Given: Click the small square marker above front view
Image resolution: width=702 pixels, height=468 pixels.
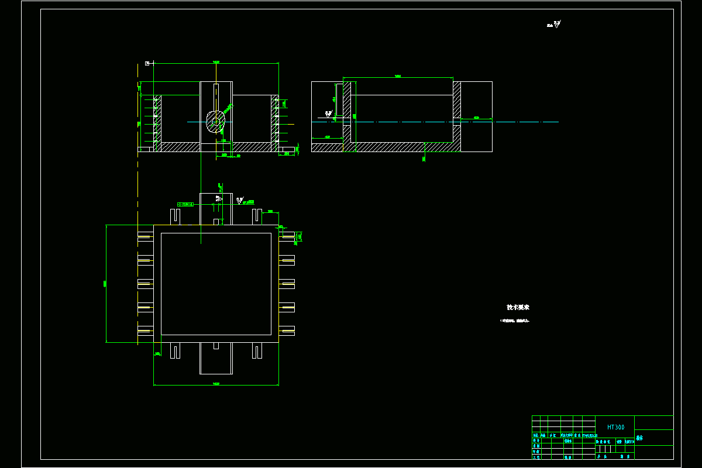Looking at the screenshot, I should click(x=147, y=63).
